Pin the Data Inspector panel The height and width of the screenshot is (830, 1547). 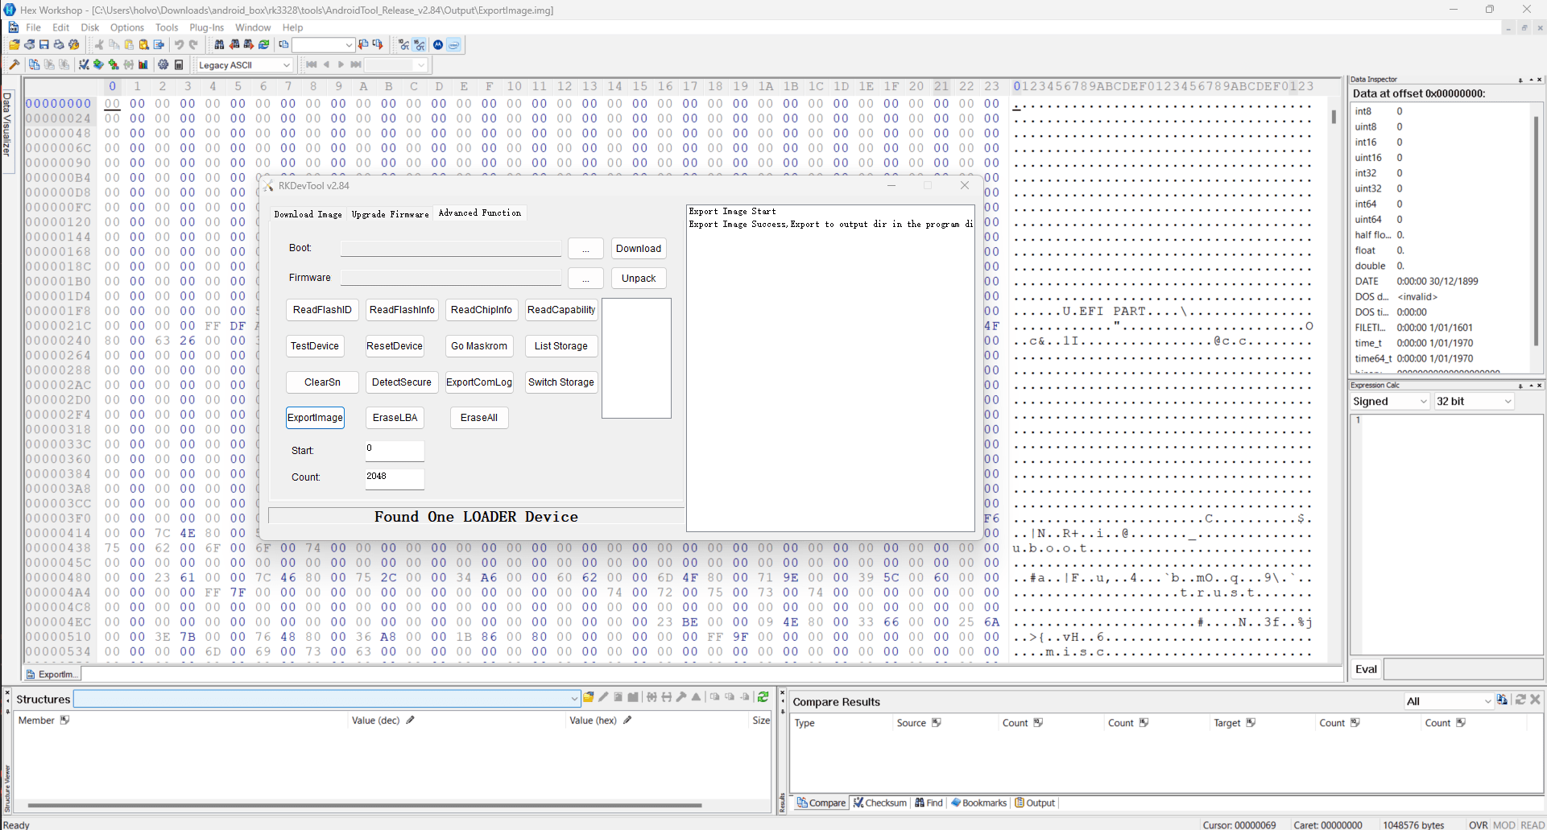(x=1520, y=80)
